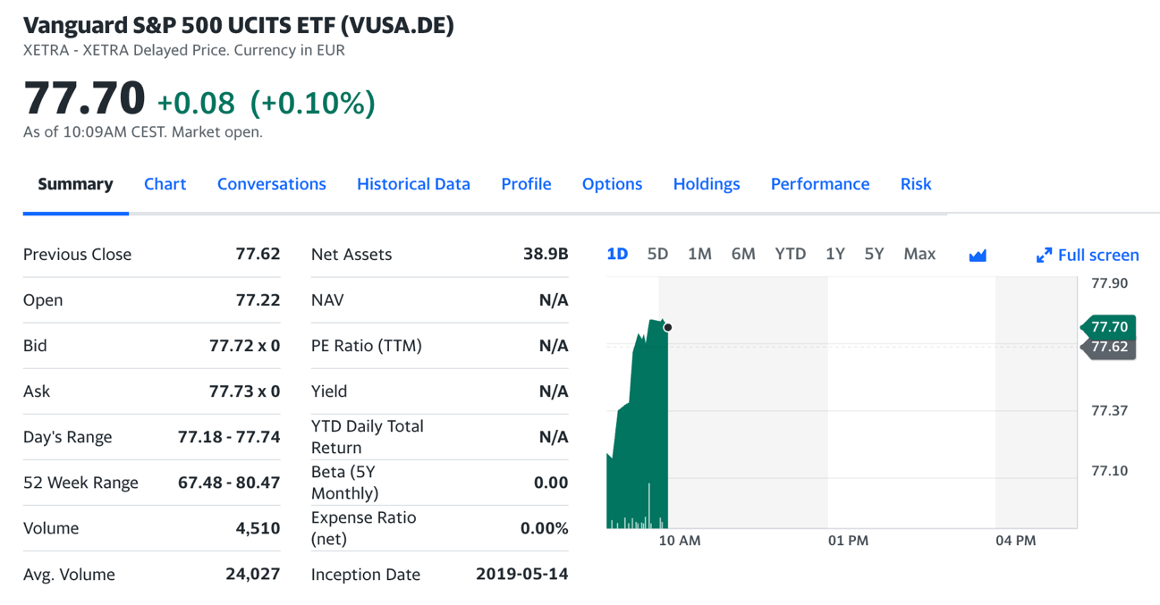Switch to the Risk tab
The width and height of the screenshot is (1160, 605).
[915, 184]
